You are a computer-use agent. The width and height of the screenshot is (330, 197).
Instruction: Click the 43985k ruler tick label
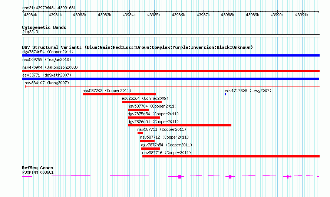click(154, 15)
